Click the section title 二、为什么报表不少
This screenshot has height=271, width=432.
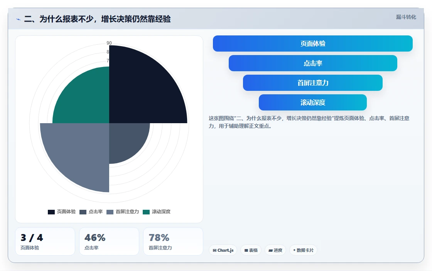click(x=97, y=19)
